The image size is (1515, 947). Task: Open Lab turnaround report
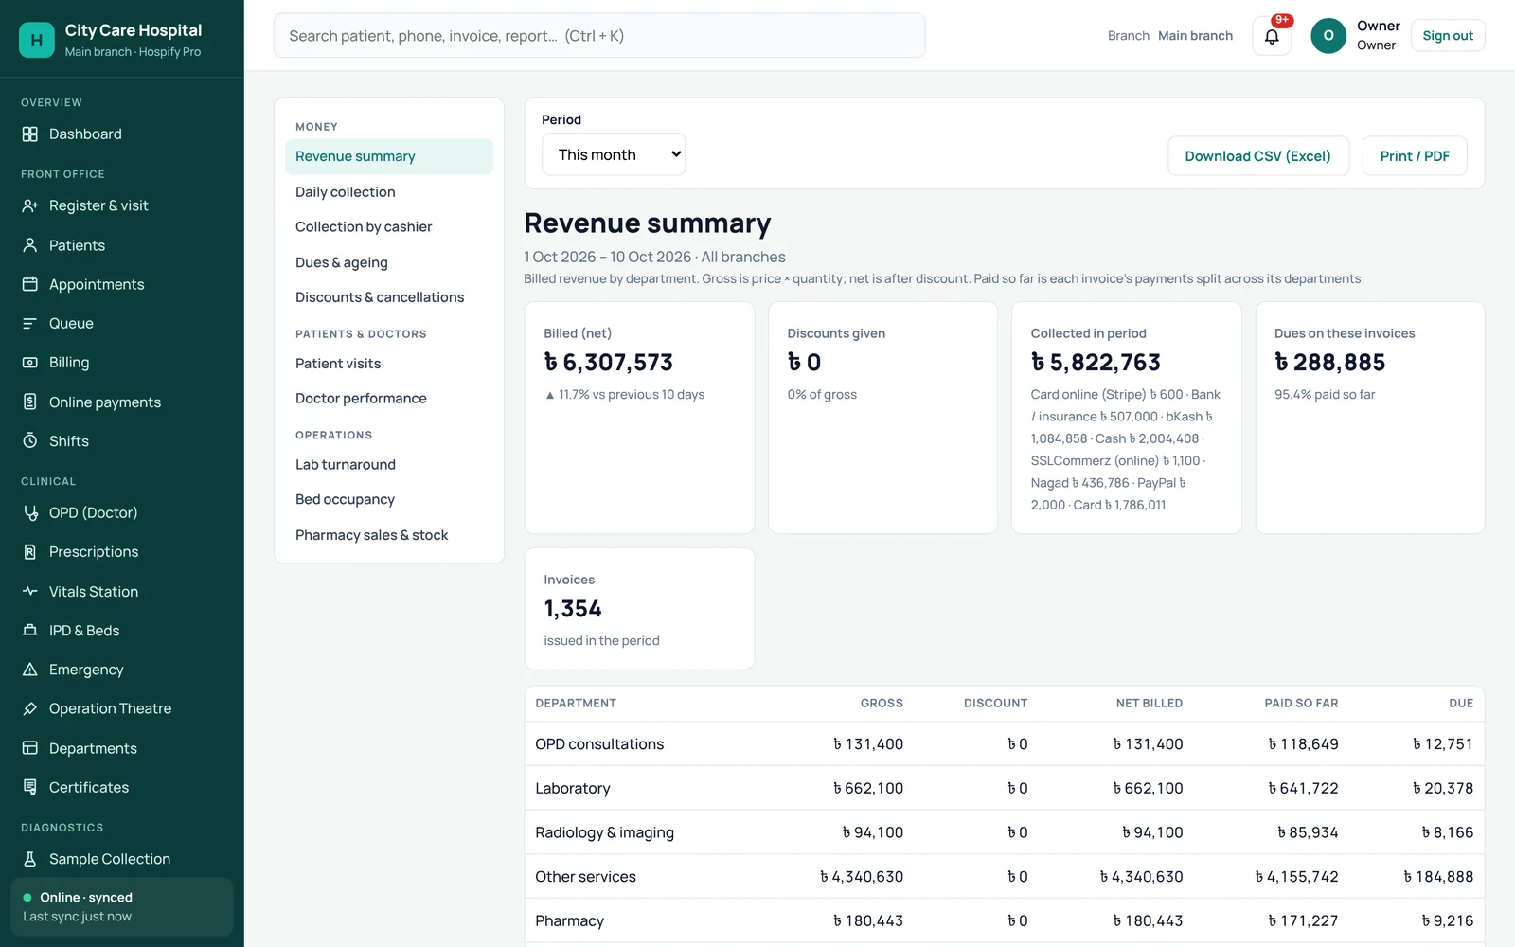tap(346, 464)
